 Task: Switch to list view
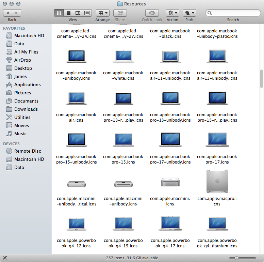click(68, 13)
